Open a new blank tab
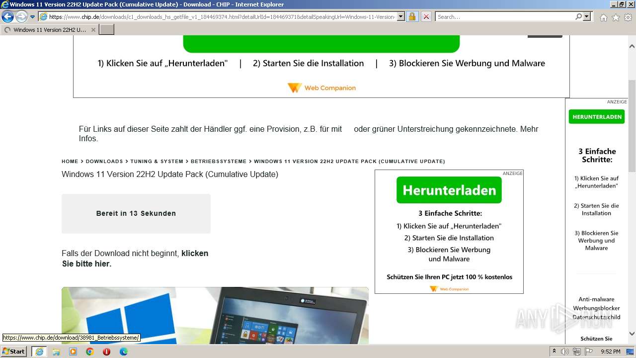 107,30
